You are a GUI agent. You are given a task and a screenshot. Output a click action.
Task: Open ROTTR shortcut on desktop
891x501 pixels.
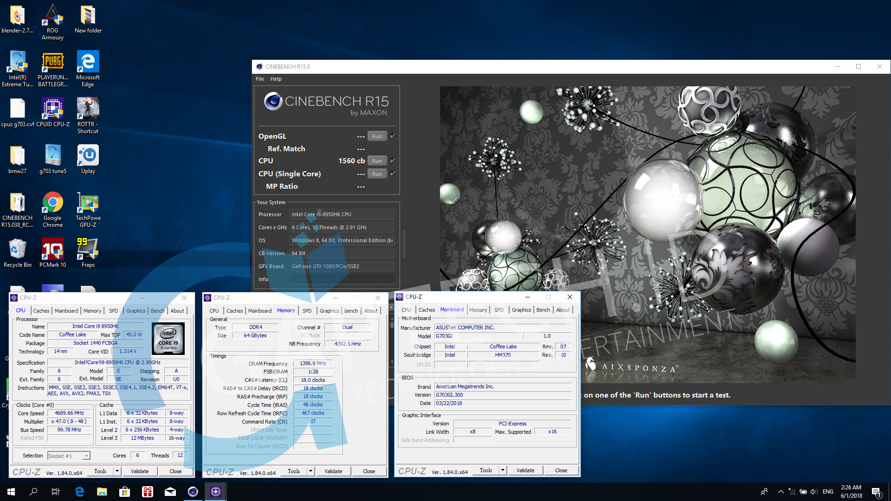point(88,116)
